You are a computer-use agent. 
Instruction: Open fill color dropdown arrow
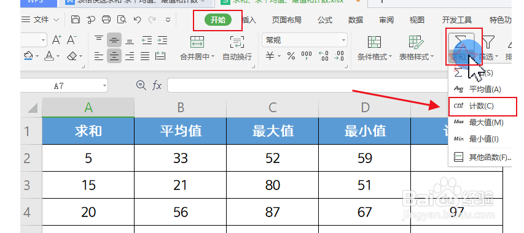pos(37,56)
